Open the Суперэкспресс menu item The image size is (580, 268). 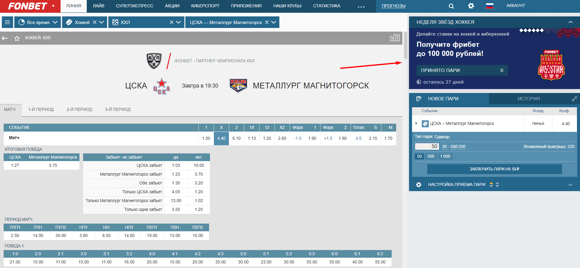click(x=135, y=6)
